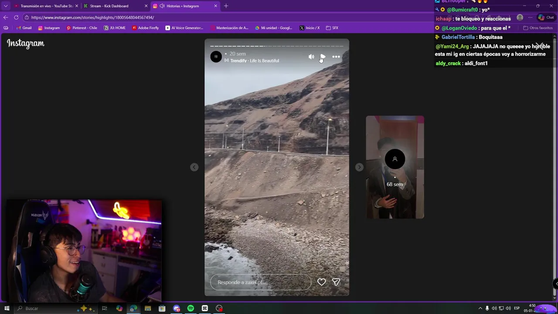Open Spotify from the taskbar
The image size is (558, 314).
[x=191, y=308]
